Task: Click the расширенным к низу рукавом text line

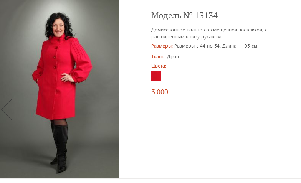Action: click(x=187, y=37)
